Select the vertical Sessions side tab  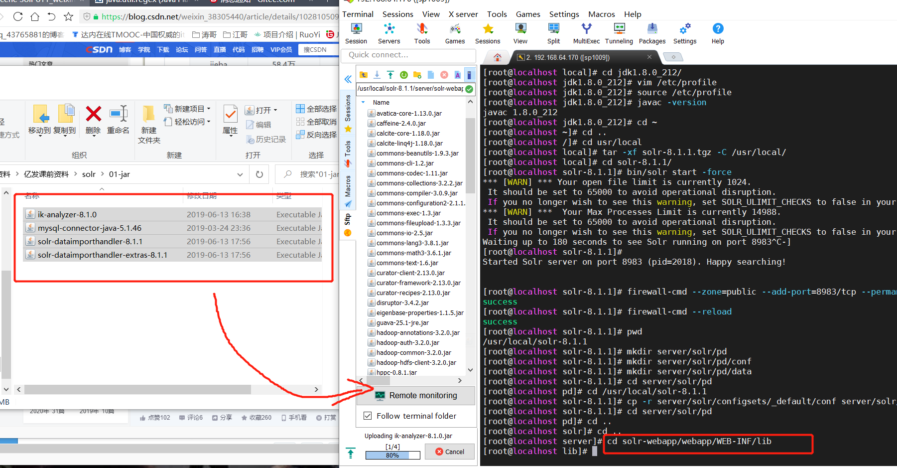coord(348,113)
